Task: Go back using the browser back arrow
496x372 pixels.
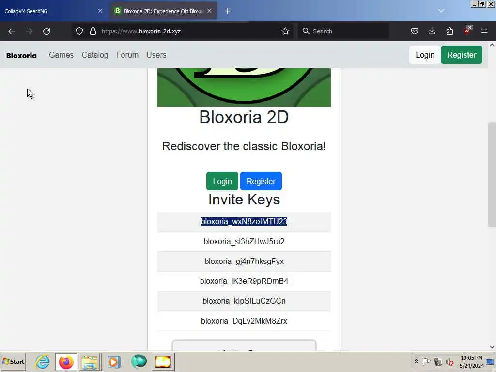Action: [x=12, y=31]
